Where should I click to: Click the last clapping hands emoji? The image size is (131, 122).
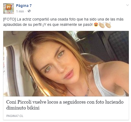tap(108, 25)
